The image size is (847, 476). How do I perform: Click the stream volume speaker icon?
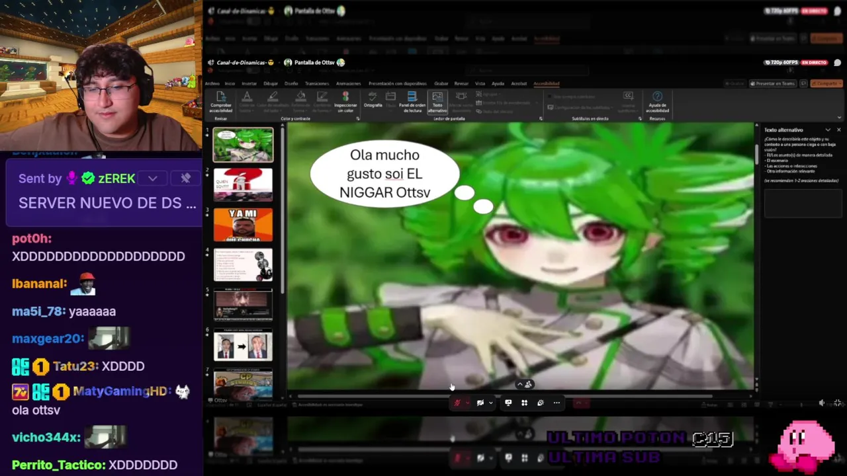point(821,403)
